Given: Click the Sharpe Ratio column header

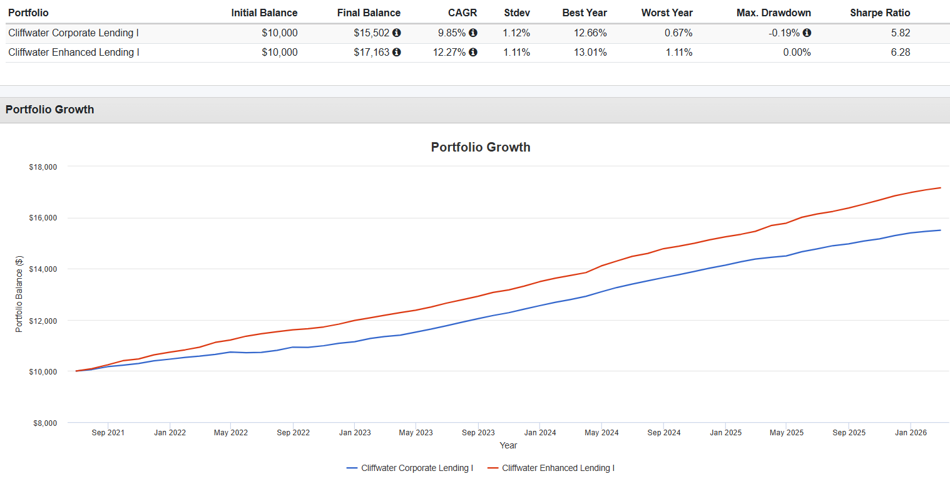Looking at the screenshot, I should coord(880,13).
